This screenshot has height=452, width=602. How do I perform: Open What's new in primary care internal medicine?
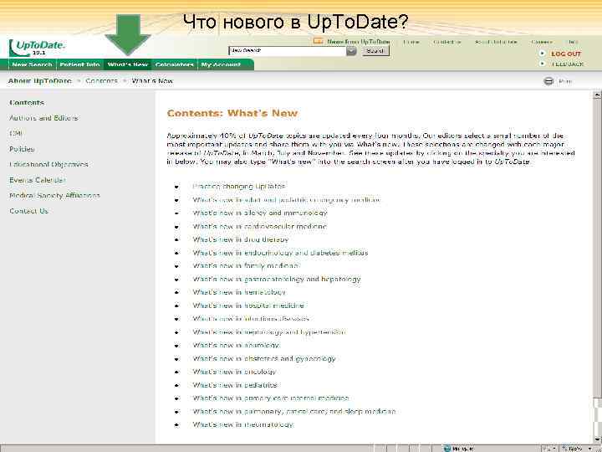[271, 398]
